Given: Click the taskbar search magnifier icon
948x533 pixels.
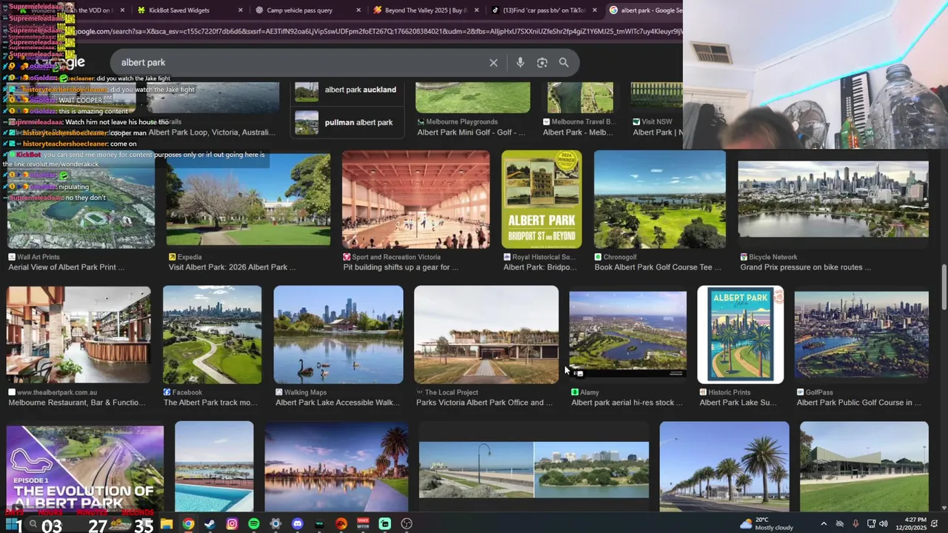Looking at the screenshot, I should [33, 524].
